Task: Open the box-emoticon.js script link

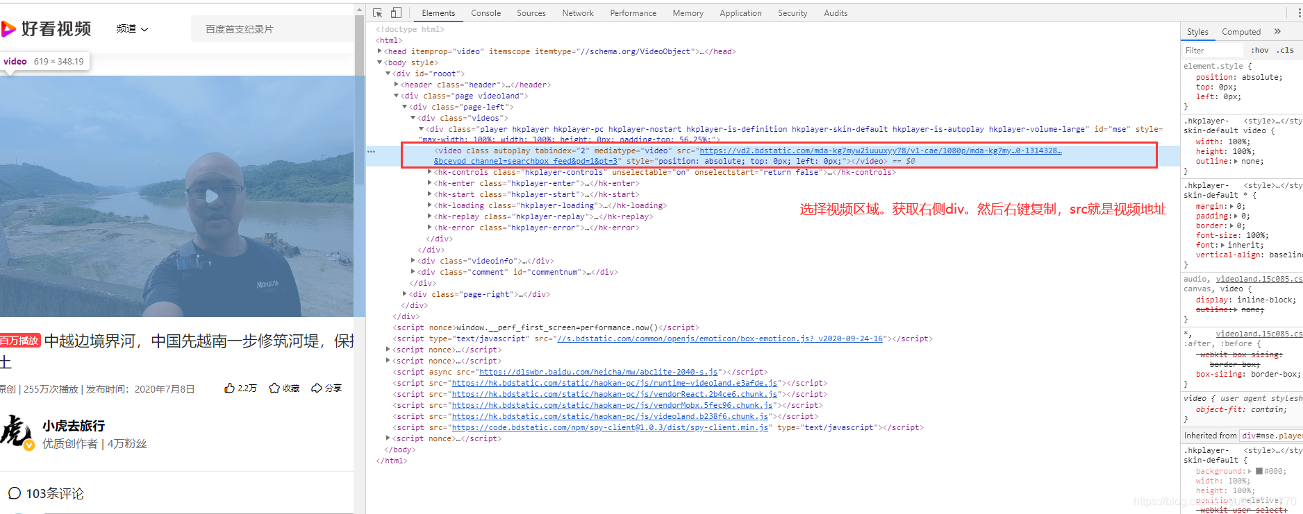Action: point(720,339)
